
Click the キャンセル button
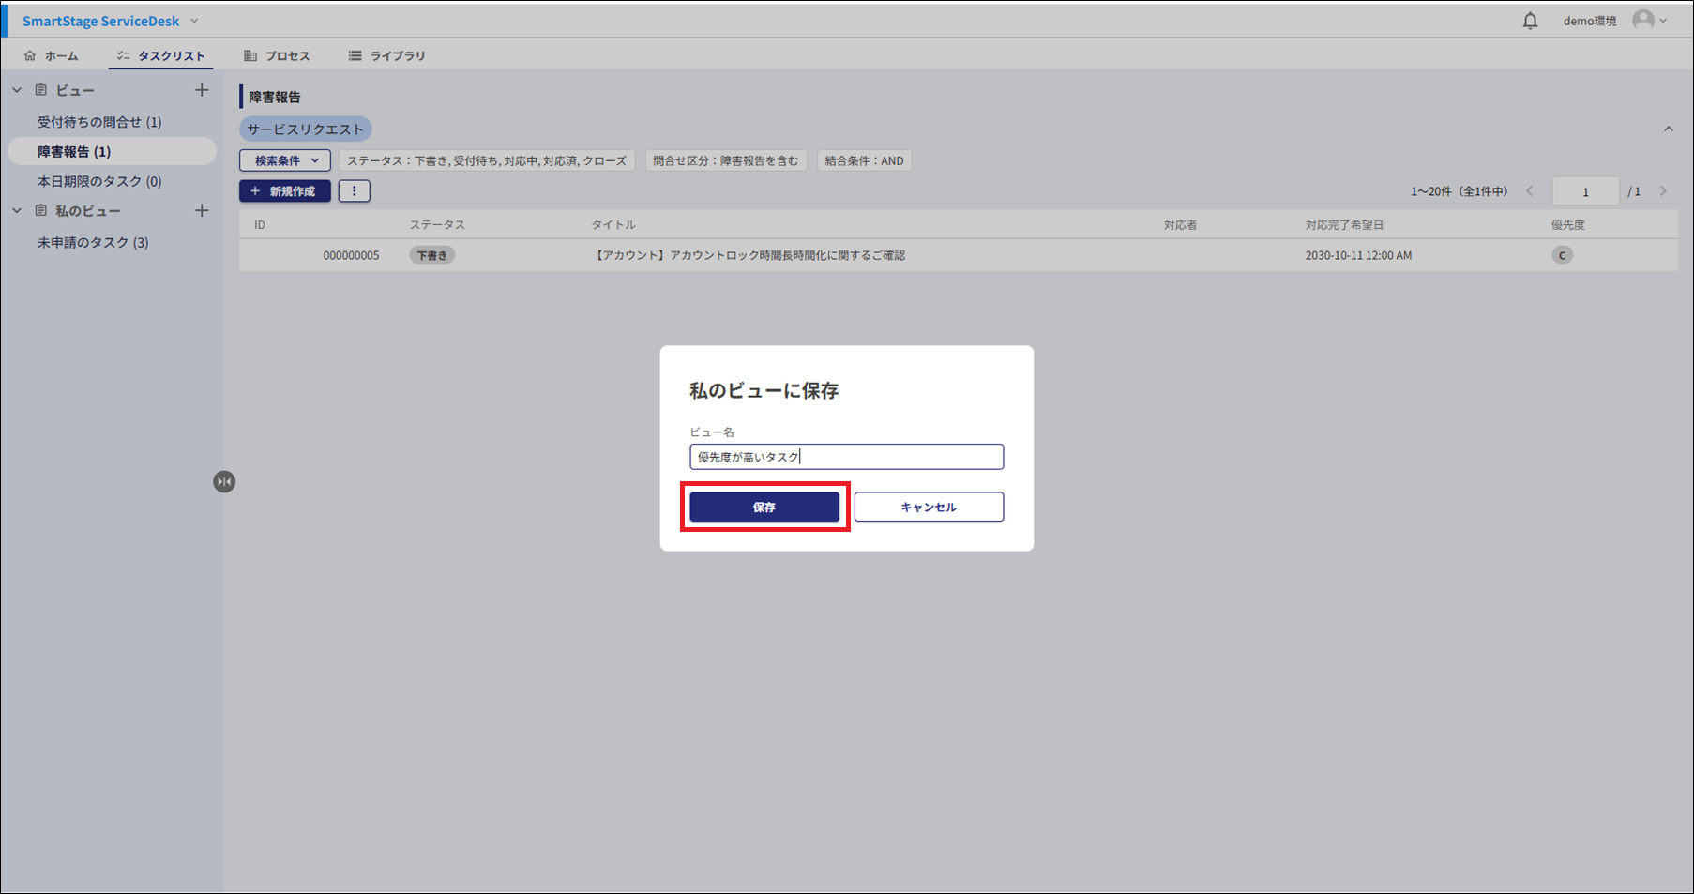[929, 508]
